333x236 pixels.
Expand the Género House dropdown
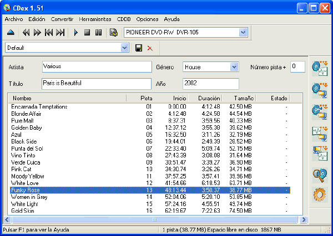pos(234,67)
